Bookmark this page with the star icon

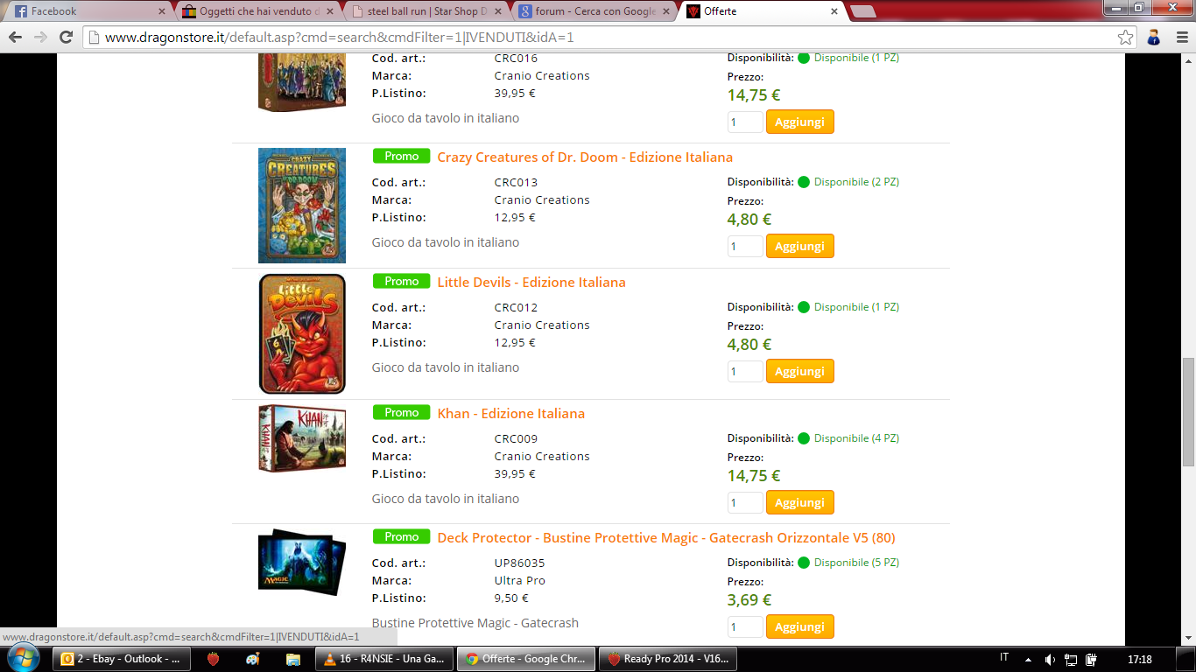(1125, 38)
